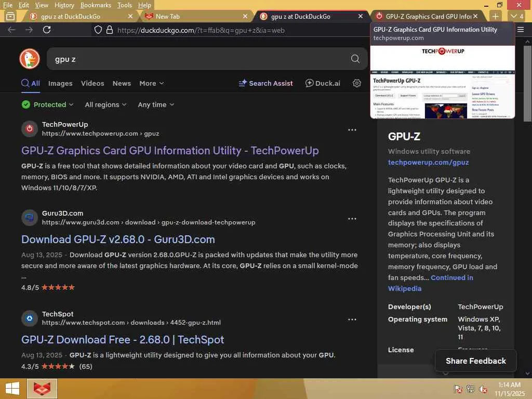Open a new tab with plus button
The height and width of the screenshot is (399, 532).
(495, 16)
